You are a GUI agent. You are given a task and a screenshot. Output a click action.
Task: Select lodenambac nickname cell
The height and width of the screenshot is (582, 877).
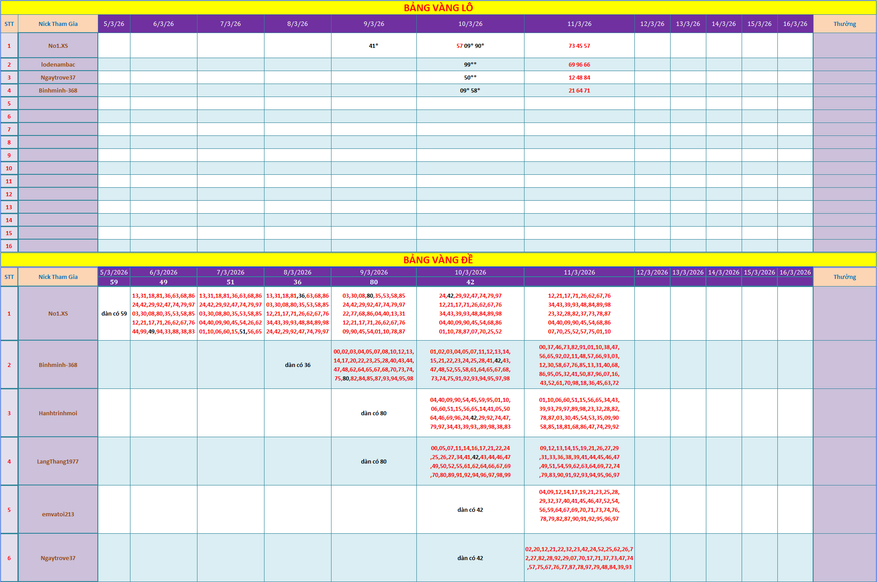tap(58, 64)
